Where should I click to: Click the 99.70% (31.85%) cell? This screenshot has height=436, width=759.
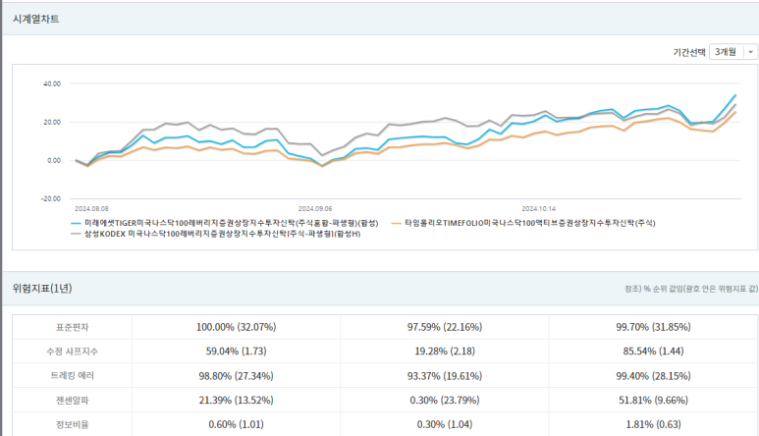tap(654, 327)
